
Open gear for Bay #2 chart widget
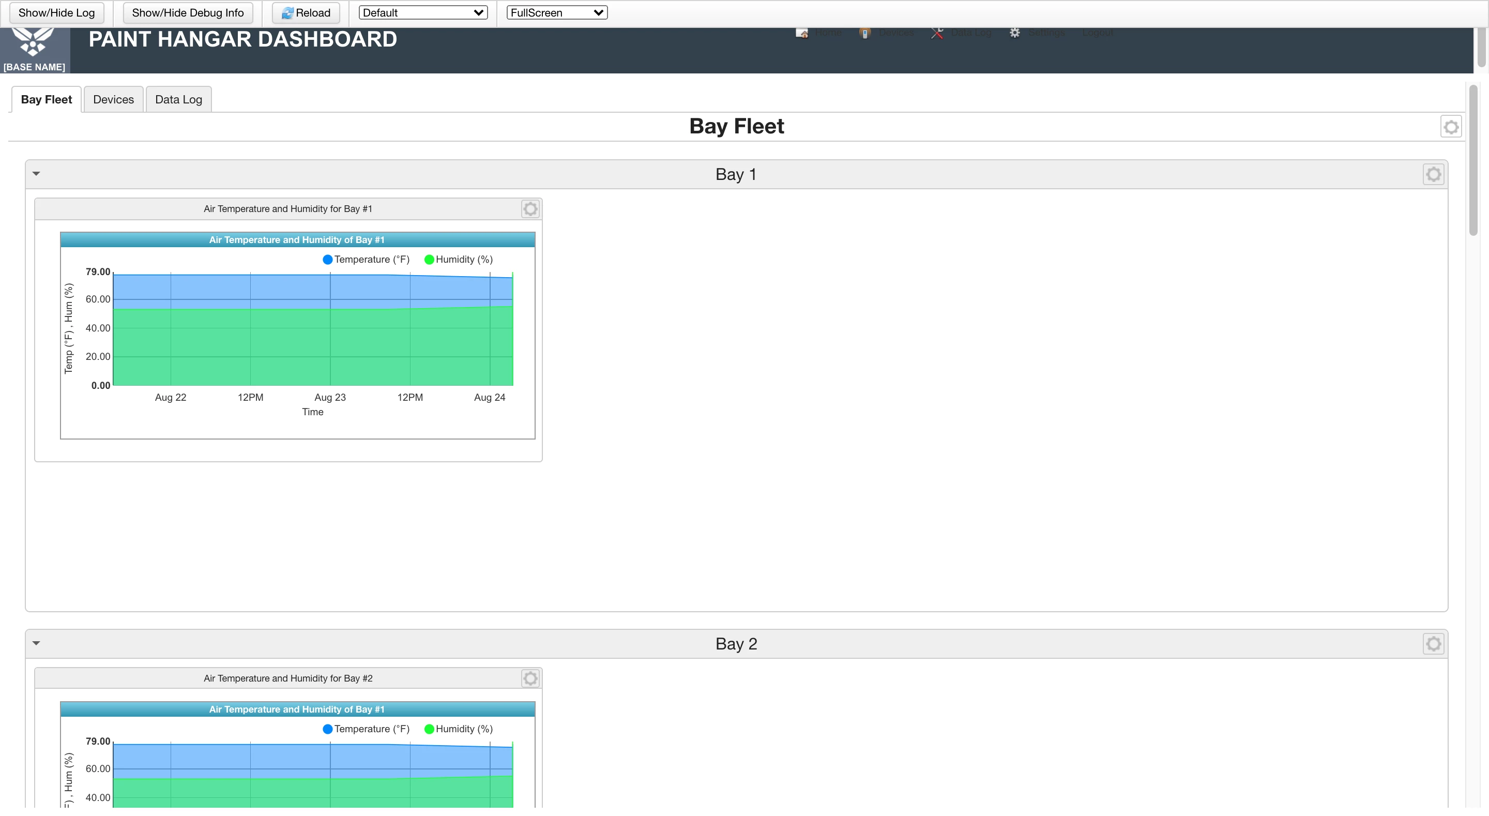pyautogui.click(x=530, y=679)
